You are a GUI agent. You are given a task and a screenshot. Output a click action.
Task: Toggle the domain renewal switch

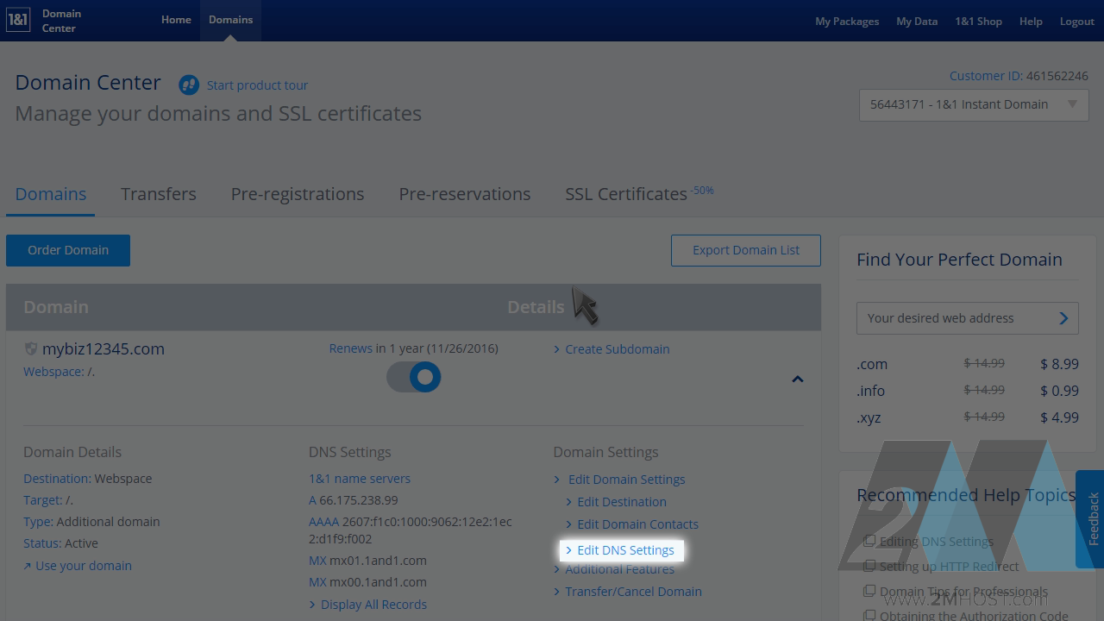pyautogui.click(x=414, y=377)
